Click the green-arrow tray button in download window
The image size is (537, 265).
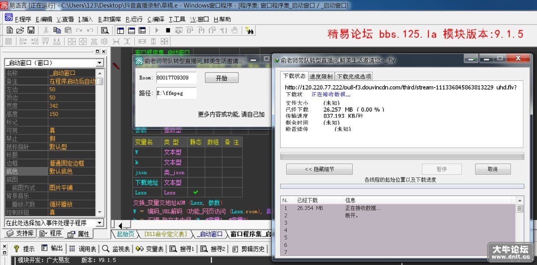471,59
